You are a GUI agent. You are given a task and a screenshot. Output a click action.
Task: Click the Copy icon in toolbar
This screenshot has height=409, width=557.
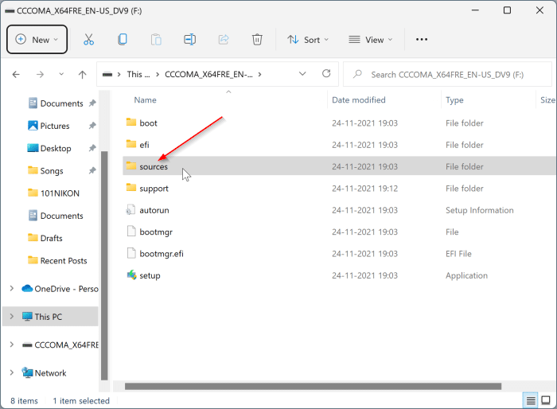tap(123, 40)
